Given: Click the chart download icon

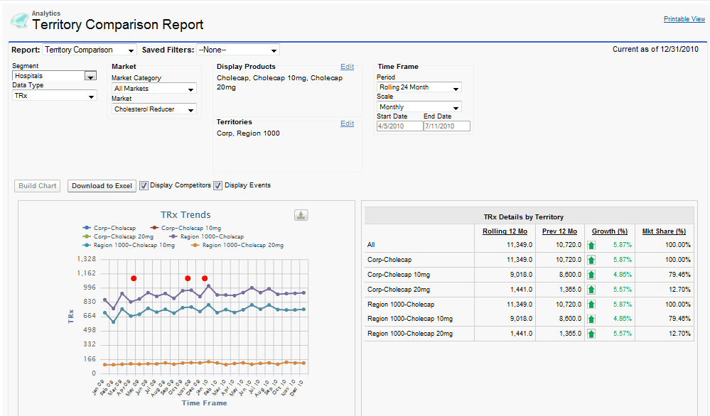Looking at the screenshot, I should pyautogui.click(x=301, y=216).
